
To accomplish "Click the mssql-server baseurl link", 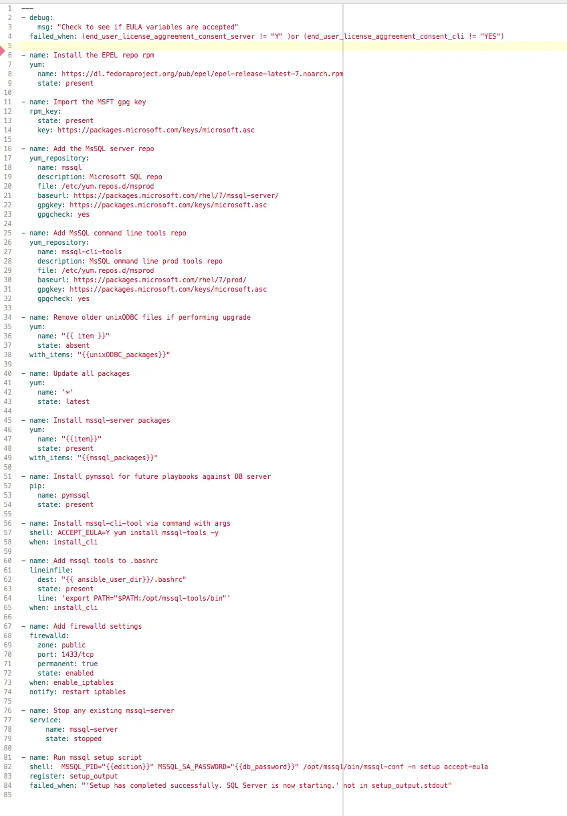I will pyautogui.click(x=176, y=195).
